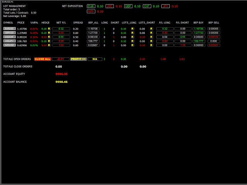Click the USDJPY BEP BUY box 108.777

[x=199, y=41]
